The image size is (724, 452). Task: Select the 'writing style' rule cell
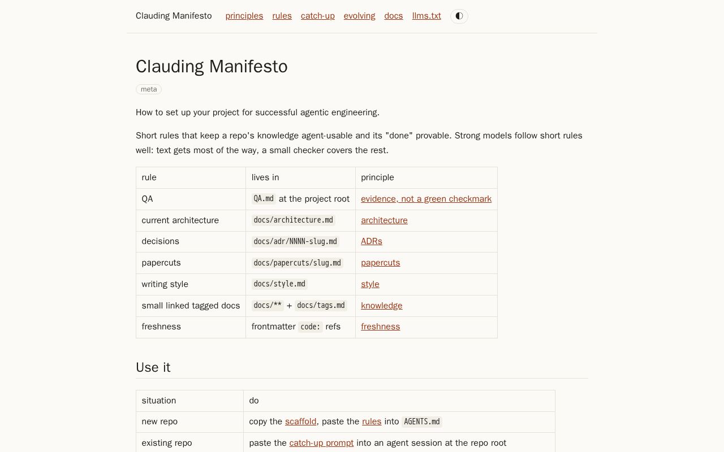click(x=191, y=284)
